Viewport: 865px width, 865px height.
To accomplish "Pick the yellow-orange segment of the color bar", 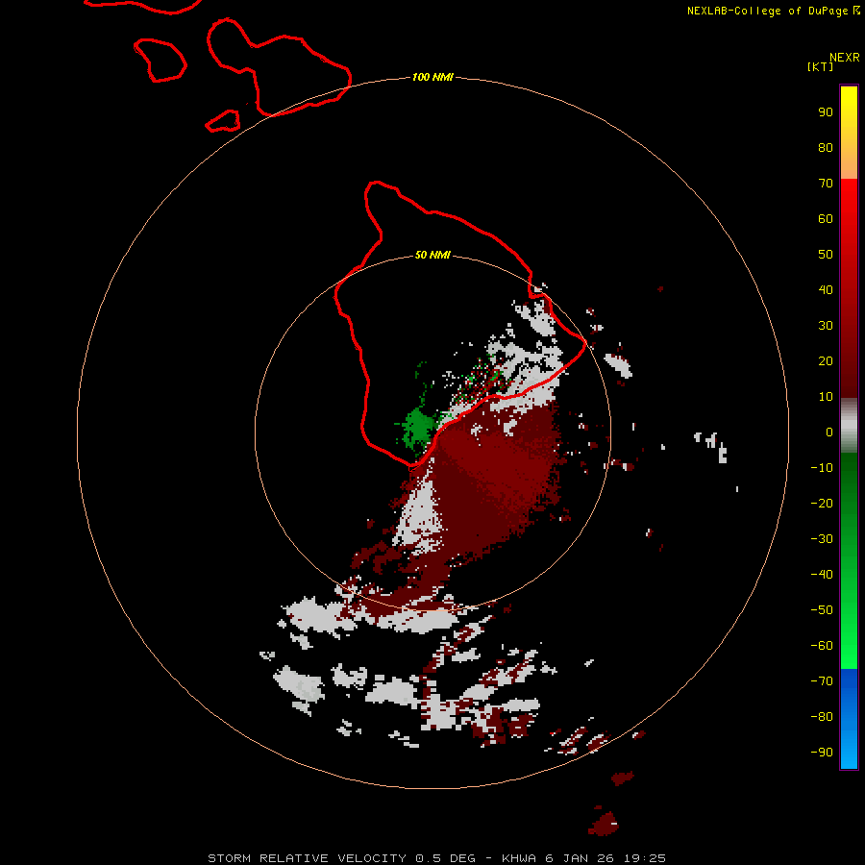I will [x=849, y=133].
